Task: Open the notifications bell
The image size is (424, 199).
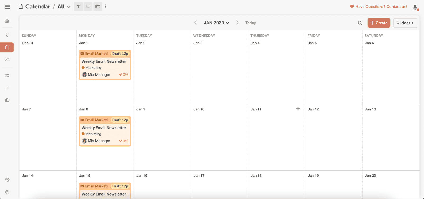Action: click(415, 7)
